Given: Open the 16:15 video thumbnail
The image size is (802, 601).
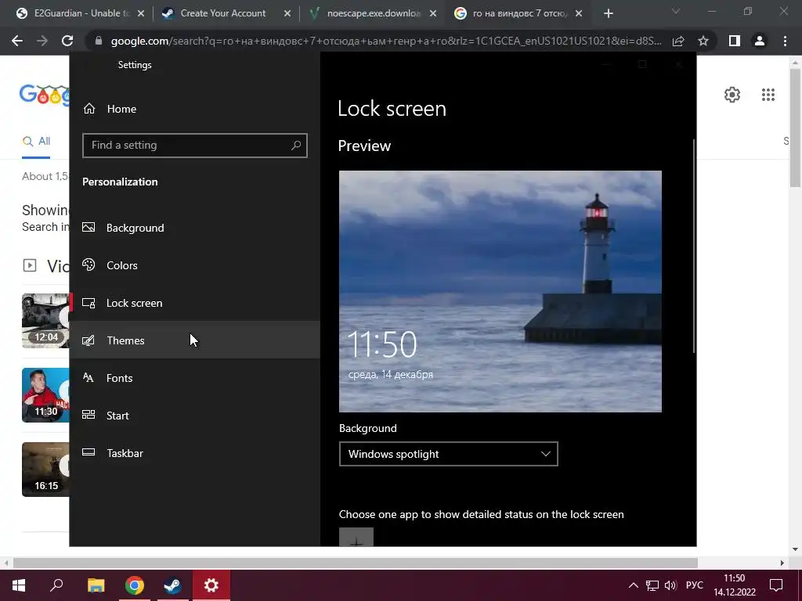Looking at the screenshot, I should 45,470.
